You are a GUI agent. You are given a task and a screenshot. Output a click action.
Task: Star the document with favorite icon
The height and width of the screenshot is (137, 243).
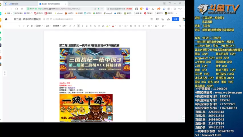point(44,19)
